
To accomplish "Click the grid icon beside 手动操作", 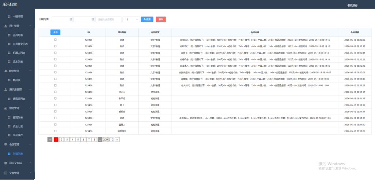I will coord(9,135).
